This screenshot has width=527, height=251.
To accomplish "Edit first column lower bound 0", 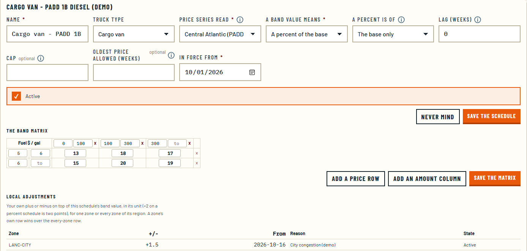I will [x=63, y=143].
